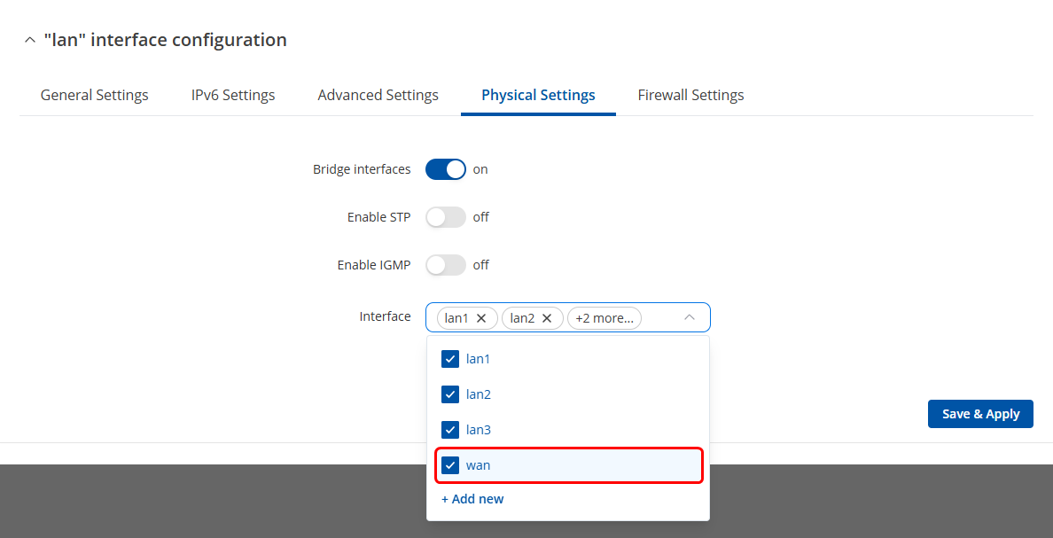Image resolution: width=1053 pixels, height=538 pixels.
Task: Close the Interface dropdown using chevron
Action: tap(690, 317)
